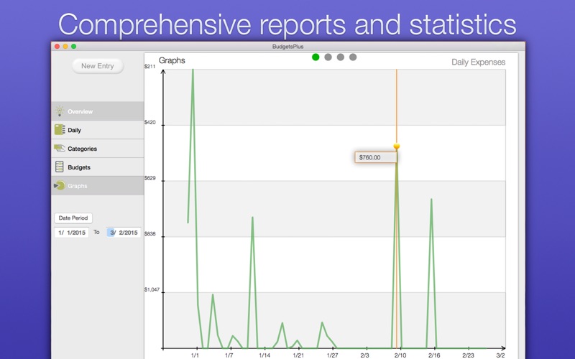Click the Daily notebook icon
575x359 pixels.
point(60,130)
